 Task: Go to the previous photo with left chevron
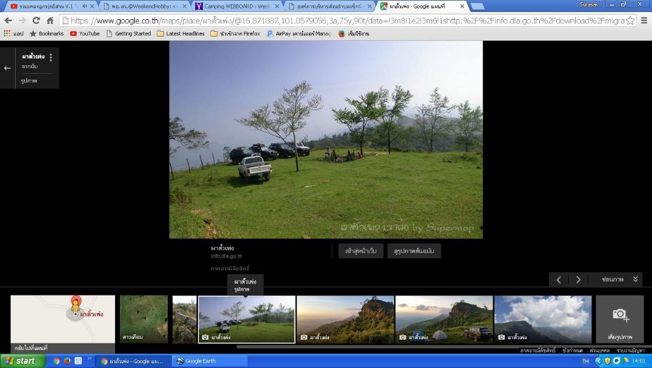pos(559,280)
